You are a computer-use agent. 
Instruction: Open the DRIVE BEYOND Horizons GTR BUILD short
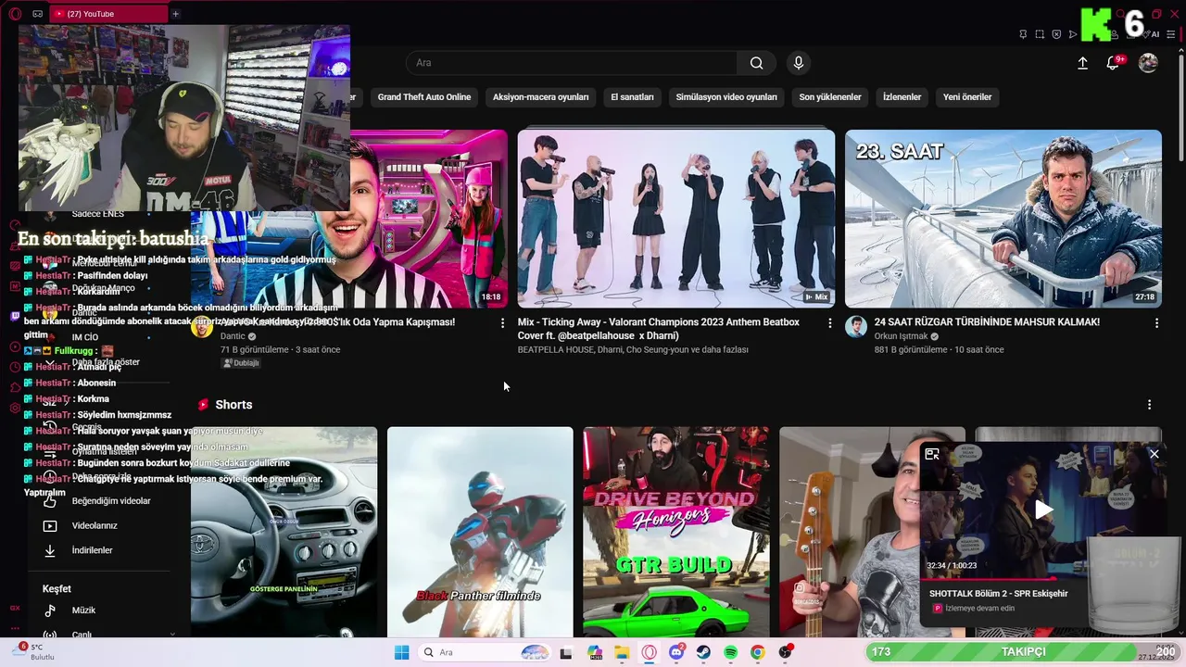tap(676, 532)
